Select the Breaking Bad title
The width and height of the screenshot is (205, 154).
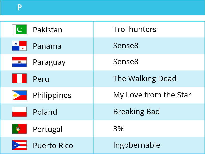[137, 112]
